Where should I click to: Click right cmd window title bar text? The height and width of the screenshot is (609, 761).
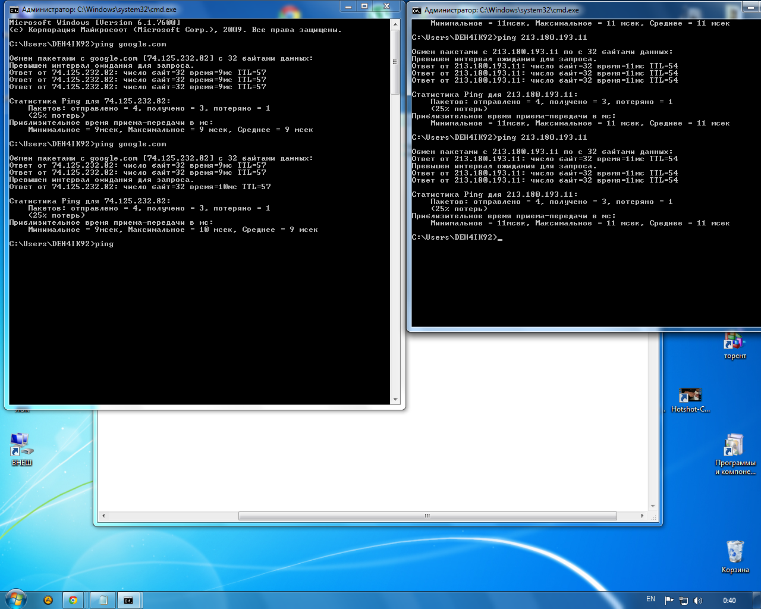pyautogui.click(x=502, y=10)
